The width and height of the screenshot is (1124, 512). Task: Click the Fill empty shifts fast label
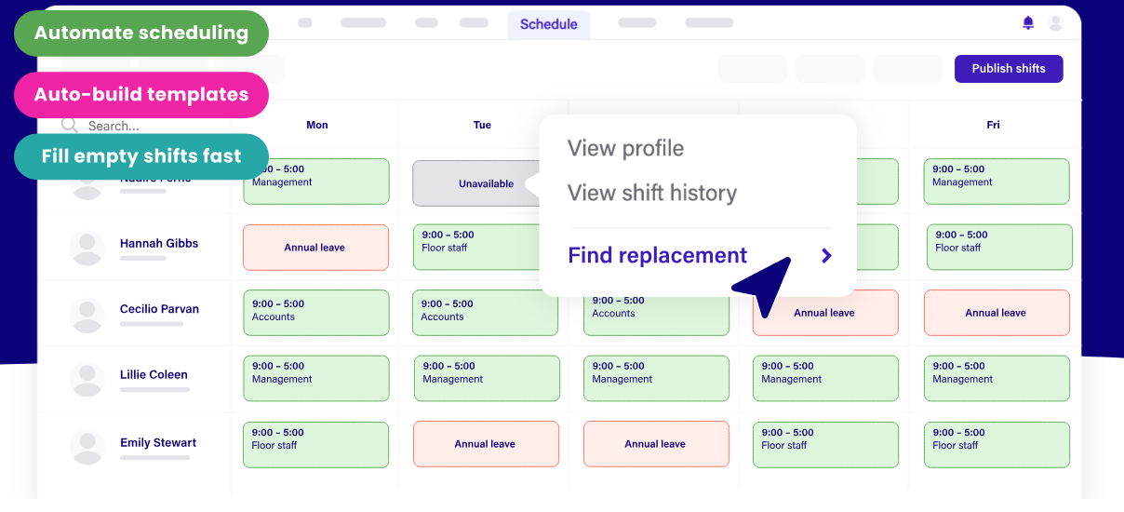[141, 156]
